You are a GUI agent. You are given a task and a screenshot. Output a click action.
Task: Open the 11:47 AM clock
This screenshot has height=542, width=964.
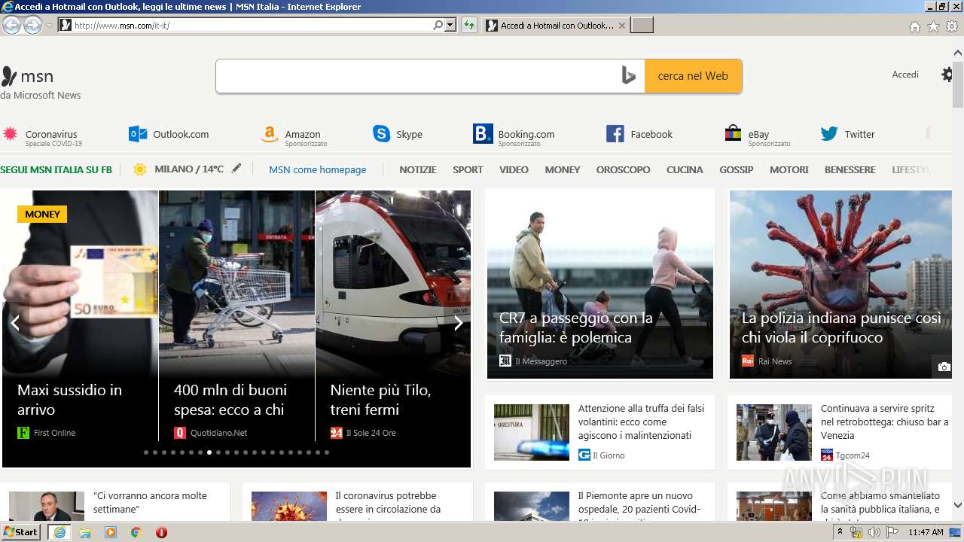[926, 532]
